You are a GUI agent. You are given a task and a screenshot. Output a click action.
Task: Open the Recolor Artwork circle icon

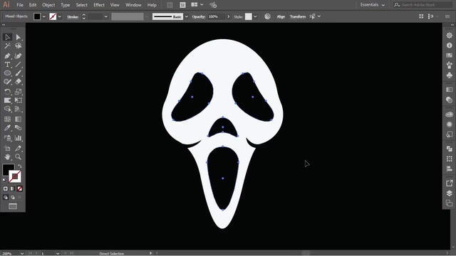point(268,16)
